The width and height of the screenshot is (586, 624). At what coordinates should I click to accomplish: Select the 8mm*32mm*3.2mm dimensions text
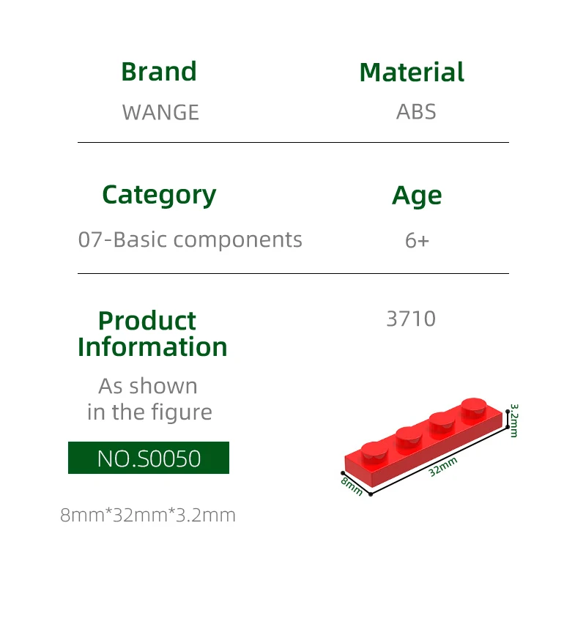148,515
